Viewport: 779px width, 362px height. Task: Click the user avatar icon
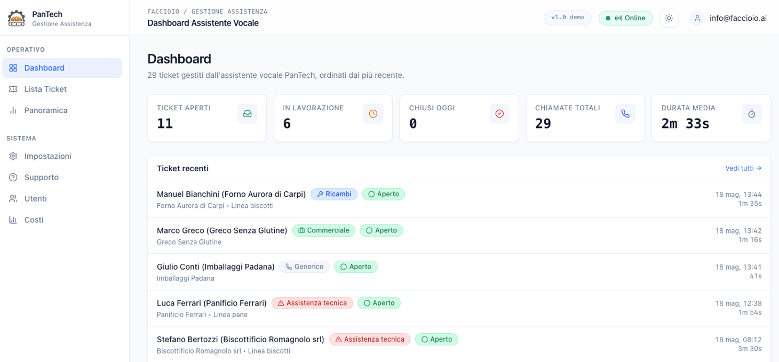697,18
